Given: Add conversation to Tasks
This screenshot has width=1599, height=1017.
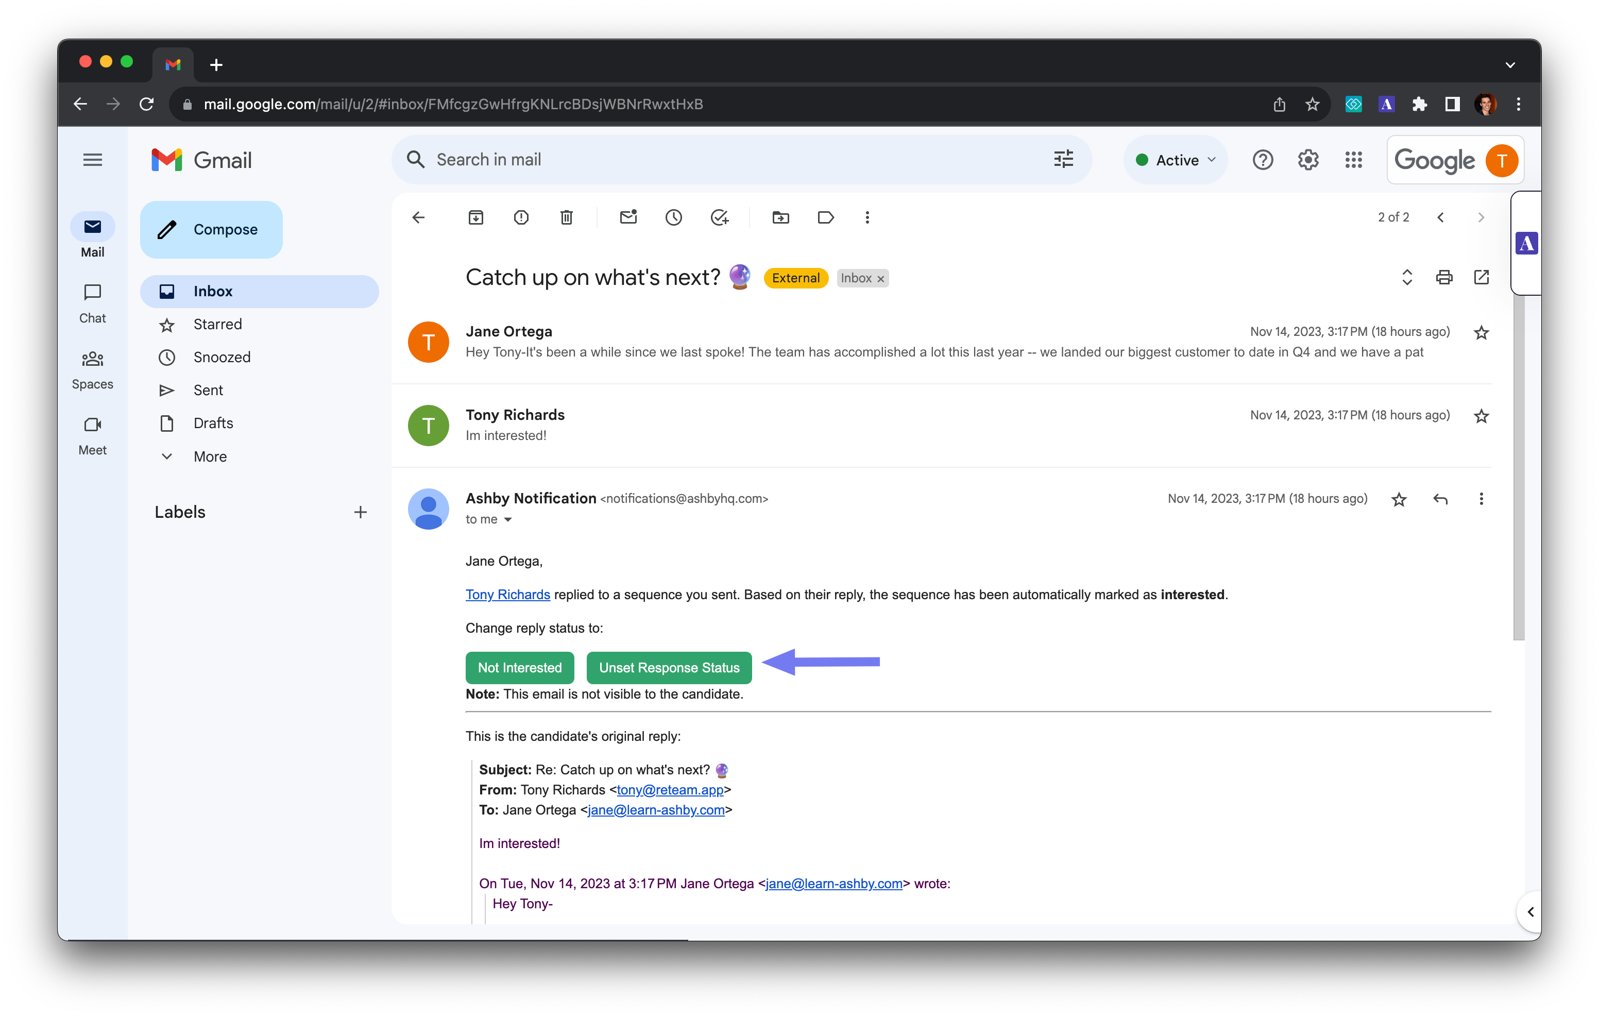Looking at the screenshot, I should point(719,217).
